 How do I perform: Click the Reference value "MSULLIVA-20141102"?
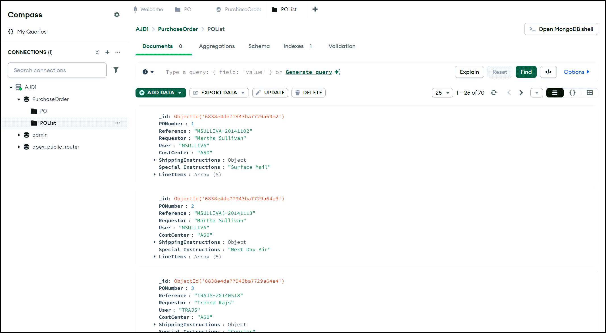coord(223,131)
